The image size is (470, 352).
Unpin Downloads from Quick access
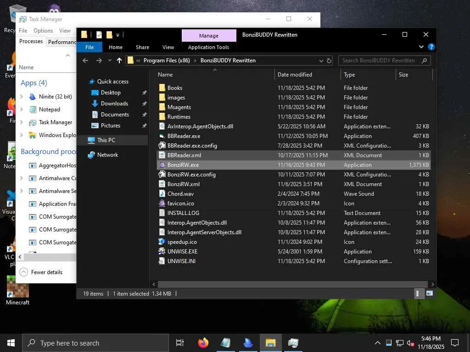[x=144, y=104]
